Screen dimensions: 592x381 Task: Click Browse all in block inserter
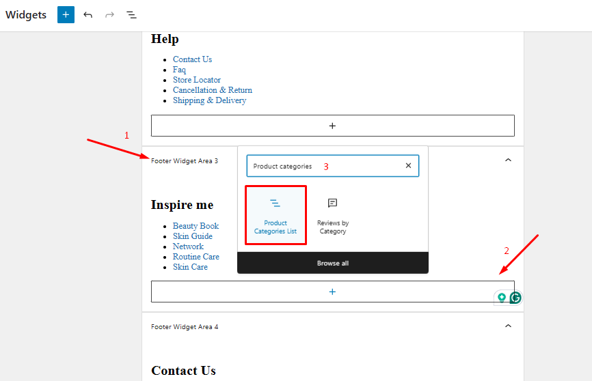click(333, 263)
